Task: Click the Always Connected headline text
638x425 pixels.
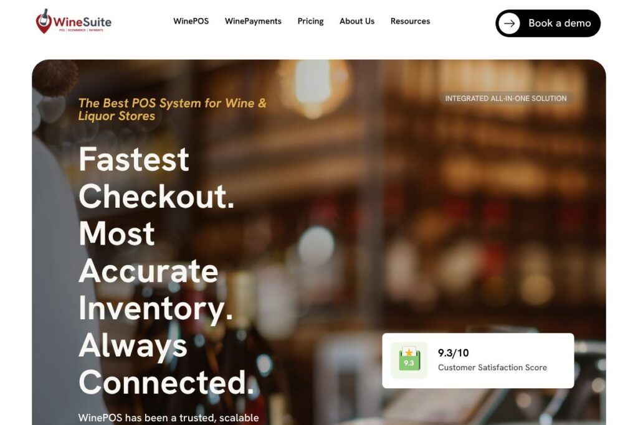Action: tap(166, 364)
